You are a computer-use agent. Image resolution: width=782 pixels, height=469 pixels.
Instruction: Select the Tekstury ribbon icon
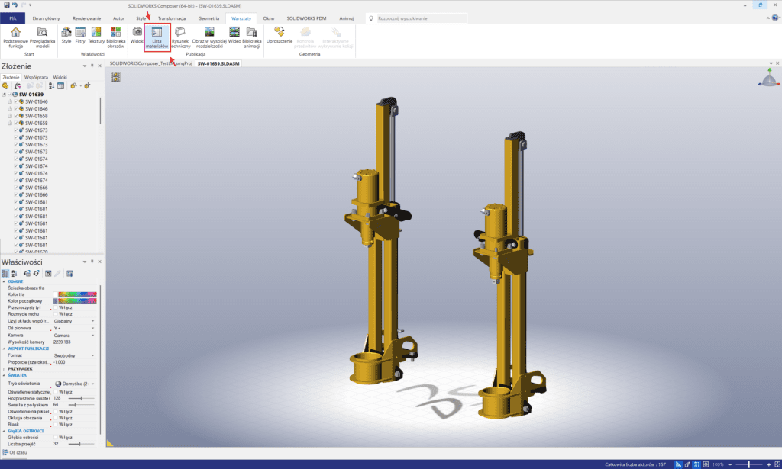click(96, 38)
